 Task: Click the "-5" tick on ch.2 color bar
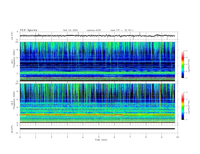pos(186,106)
